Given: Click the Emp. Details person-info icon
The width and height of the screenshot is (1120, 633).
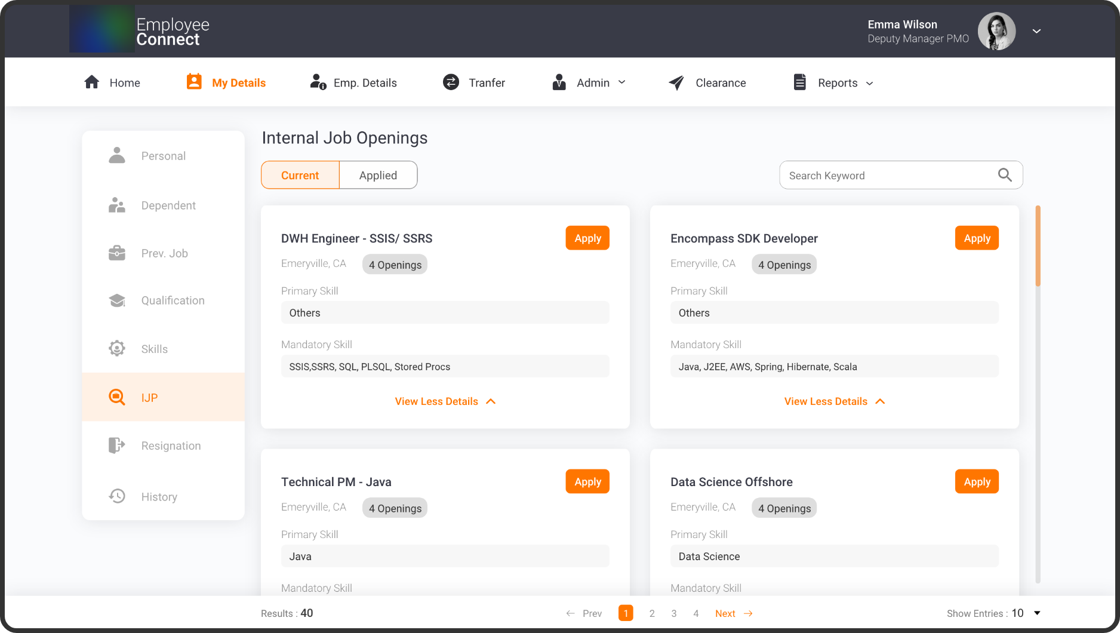Looking at the screenshot, I should [x=318, y=82].
